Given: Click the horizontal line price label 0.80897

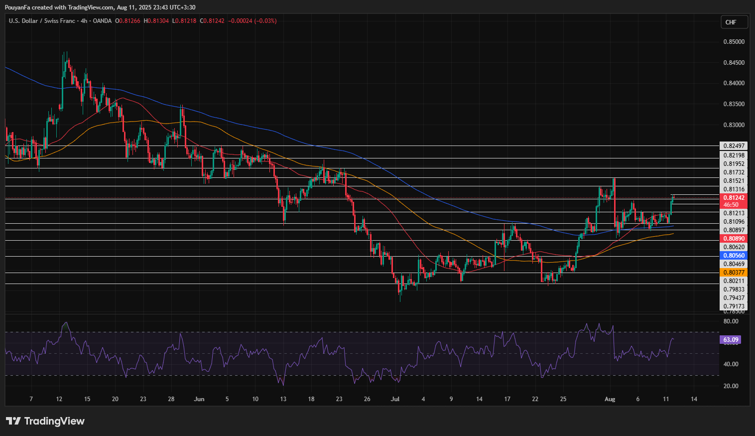Looking at the screenshot, I should click(734, 230).
